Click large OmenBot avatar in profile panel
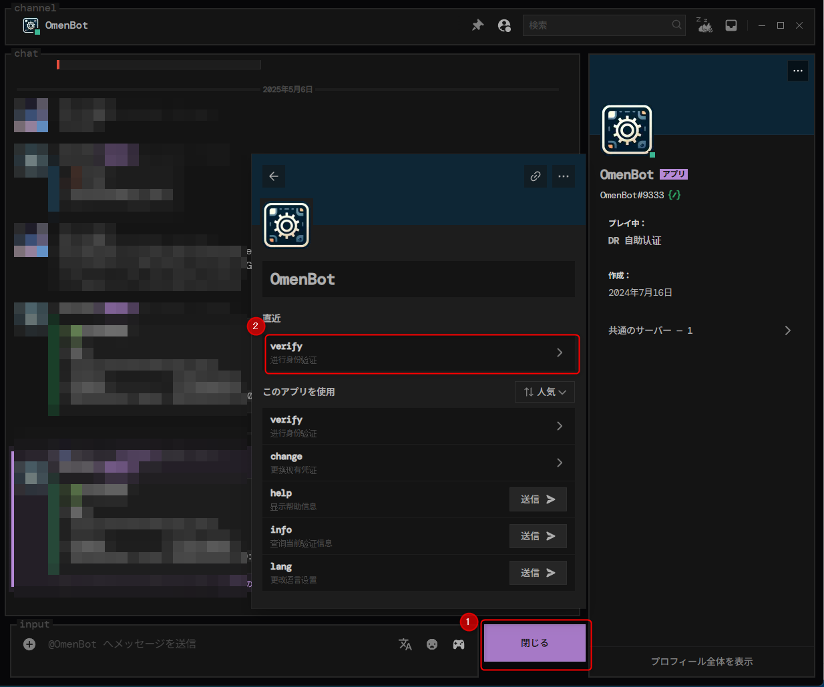 (627, 130)
